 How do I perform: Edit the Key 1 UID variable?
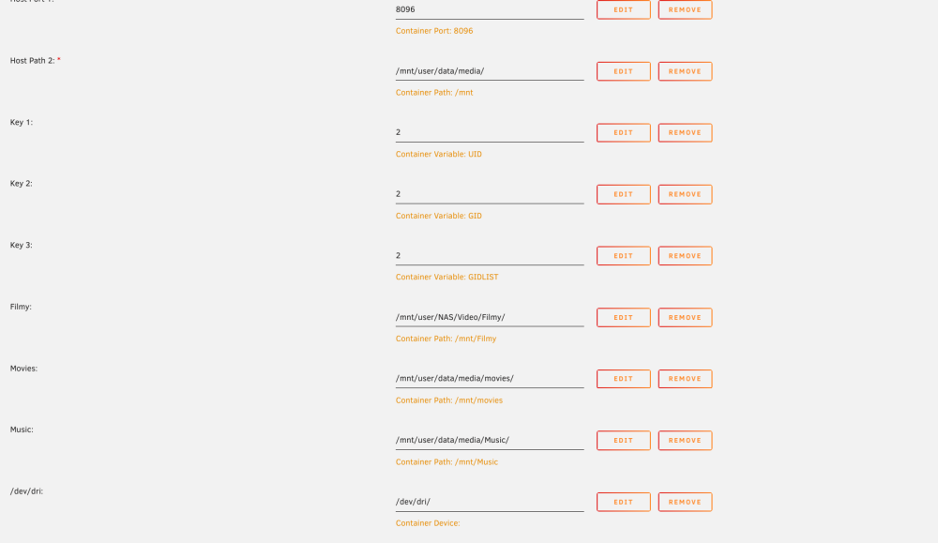(624, 133)
